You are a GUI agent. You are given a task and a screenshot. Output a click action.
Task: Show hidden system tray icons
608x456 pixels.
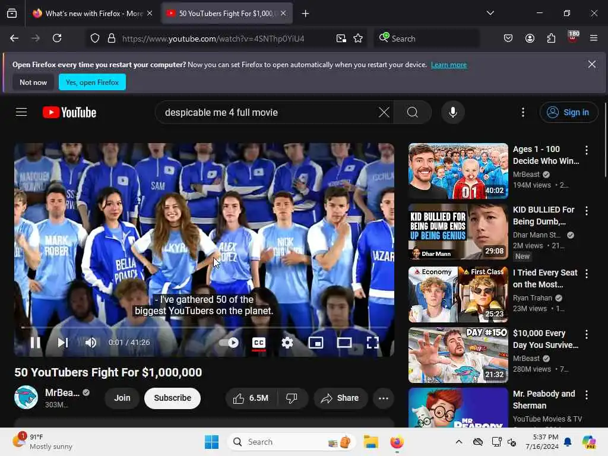coord(459,442)
